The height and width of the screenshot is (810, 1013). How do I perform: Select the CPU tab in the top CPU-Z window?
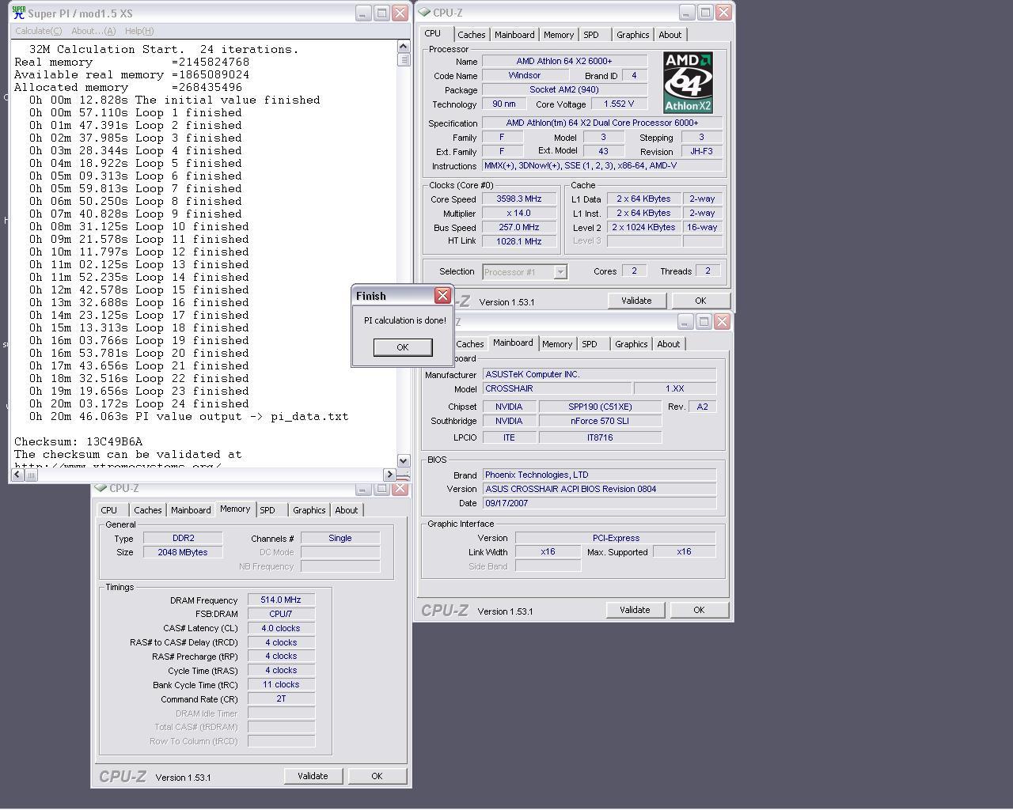(433, 33)
